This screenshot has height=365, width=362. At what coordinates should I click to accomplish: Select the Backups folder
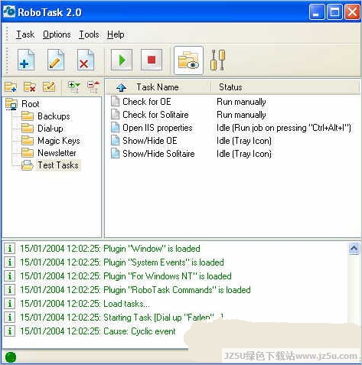54,116
